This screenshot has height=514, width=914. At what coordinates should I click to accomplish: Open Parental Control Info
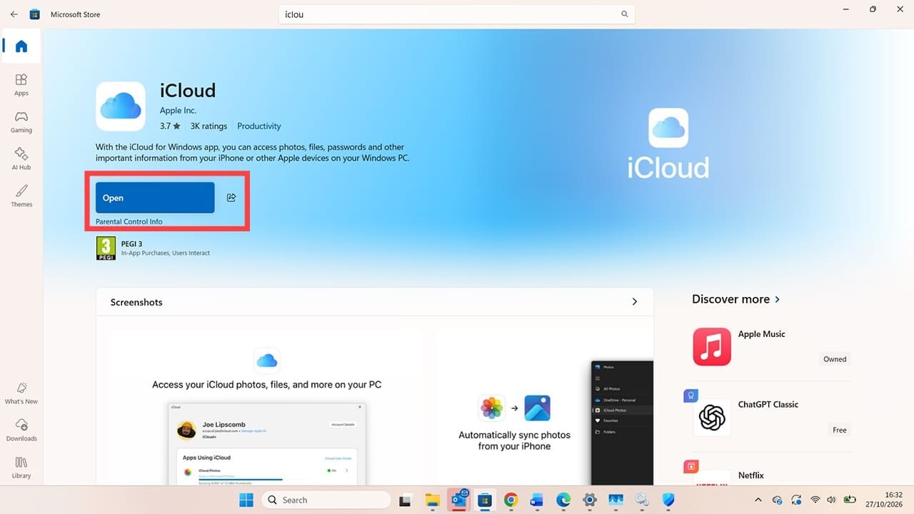tap(129, 221)
